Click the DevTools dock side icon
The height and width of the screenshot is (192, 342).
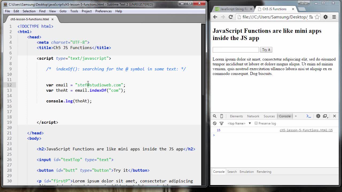(x=325, y=116)
